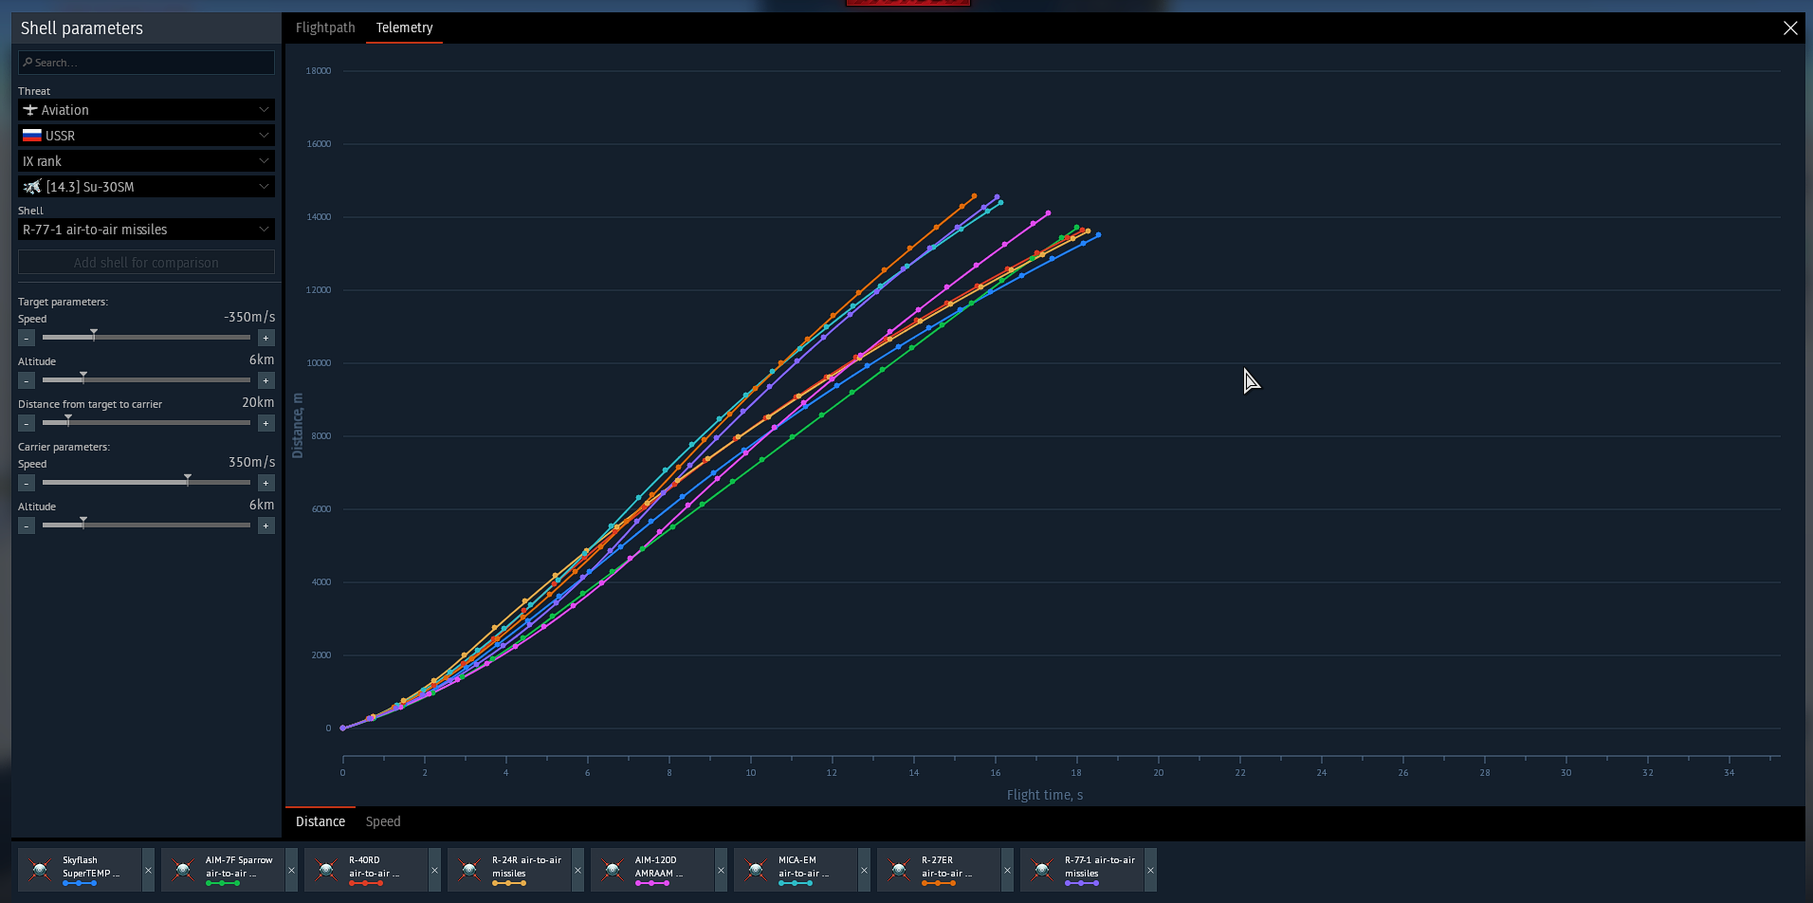
Task: Click the MICA-EM missile icon
Action: coord(756,870)
